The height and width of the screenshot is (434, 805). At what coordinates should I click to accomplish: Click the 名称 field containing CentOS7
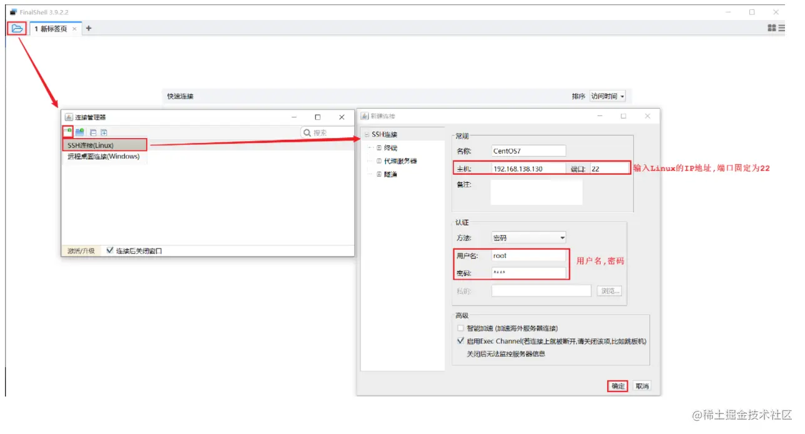click(528, 150)
